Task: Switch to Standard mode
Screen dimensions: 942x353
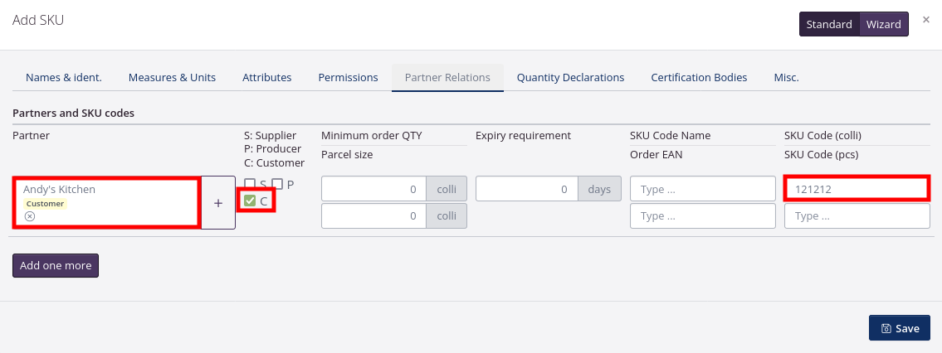Action: click(829, 24)
